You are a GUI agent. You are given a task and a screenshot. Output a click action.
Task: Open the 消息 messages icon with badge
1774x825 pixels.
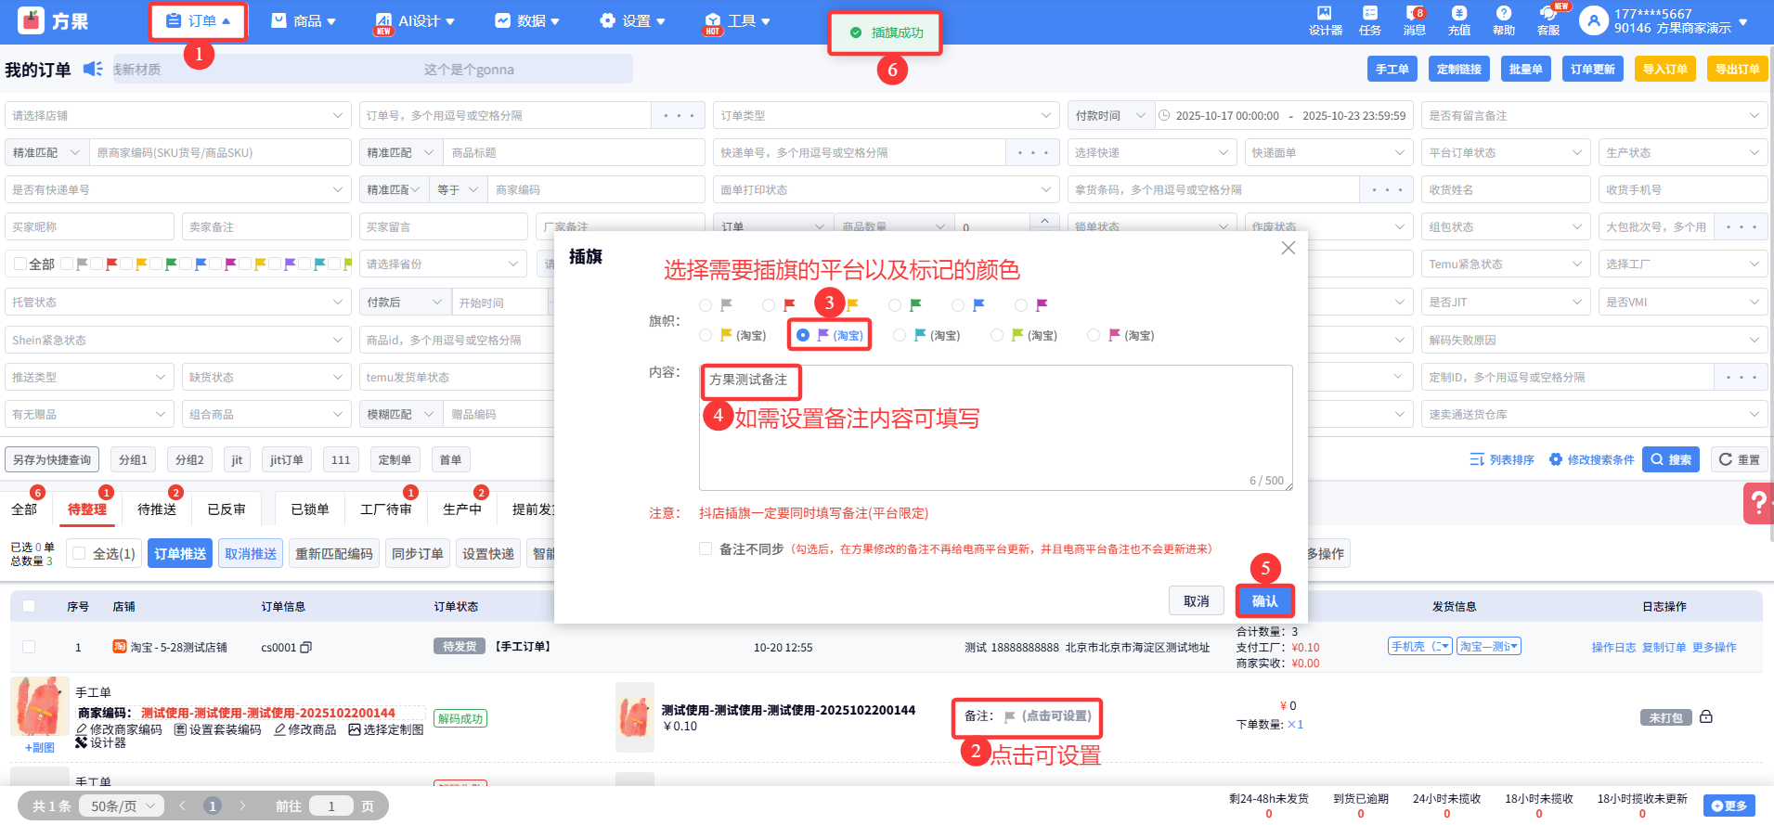(x=1414, y=13)
